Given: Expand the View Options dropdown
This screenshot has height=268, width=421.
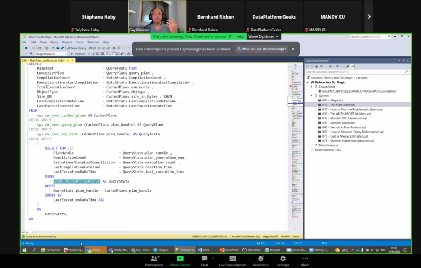Looking at the screenshot, I should 264,37.
